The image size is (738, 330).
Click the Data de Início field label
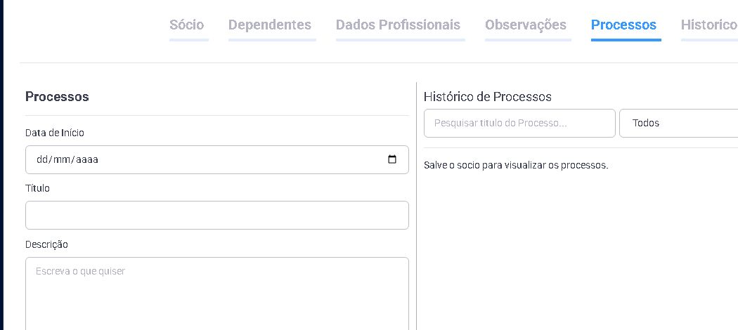click(55, 133)
